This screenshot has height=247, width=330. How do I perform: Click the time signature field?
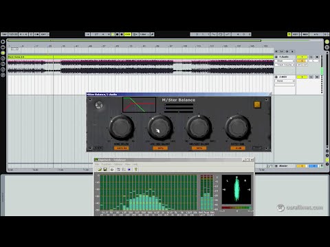(x=23, y=34)
